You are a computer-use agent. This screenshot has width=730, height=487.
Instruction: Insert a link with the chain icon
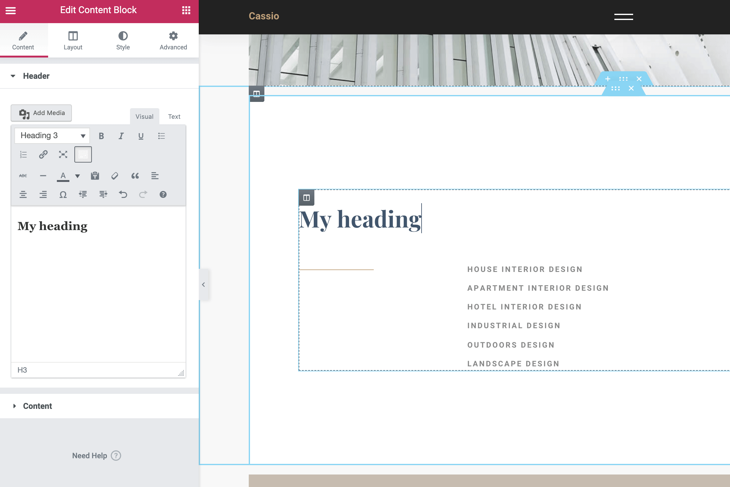(x=43, y=154)
